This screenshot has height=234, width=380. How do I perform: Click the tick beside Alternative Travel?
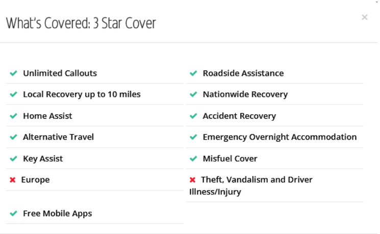click(x=13, y=137)
